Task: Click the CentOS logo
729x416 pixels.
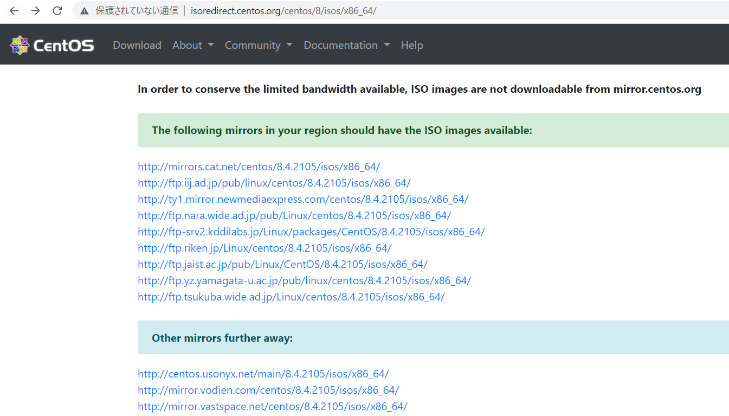Action: [52, 46]
